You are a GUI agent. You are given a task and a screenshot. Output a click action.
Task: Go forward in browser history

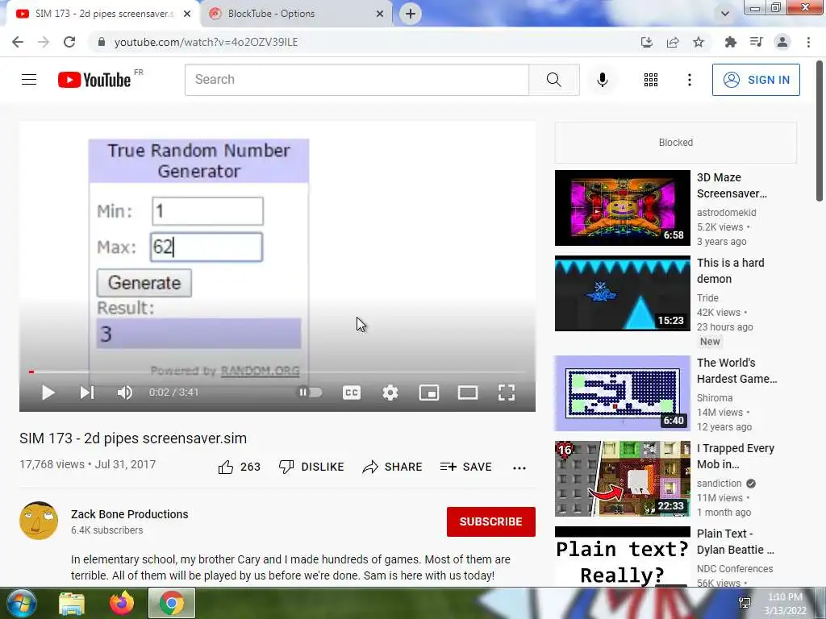[44, 42]
